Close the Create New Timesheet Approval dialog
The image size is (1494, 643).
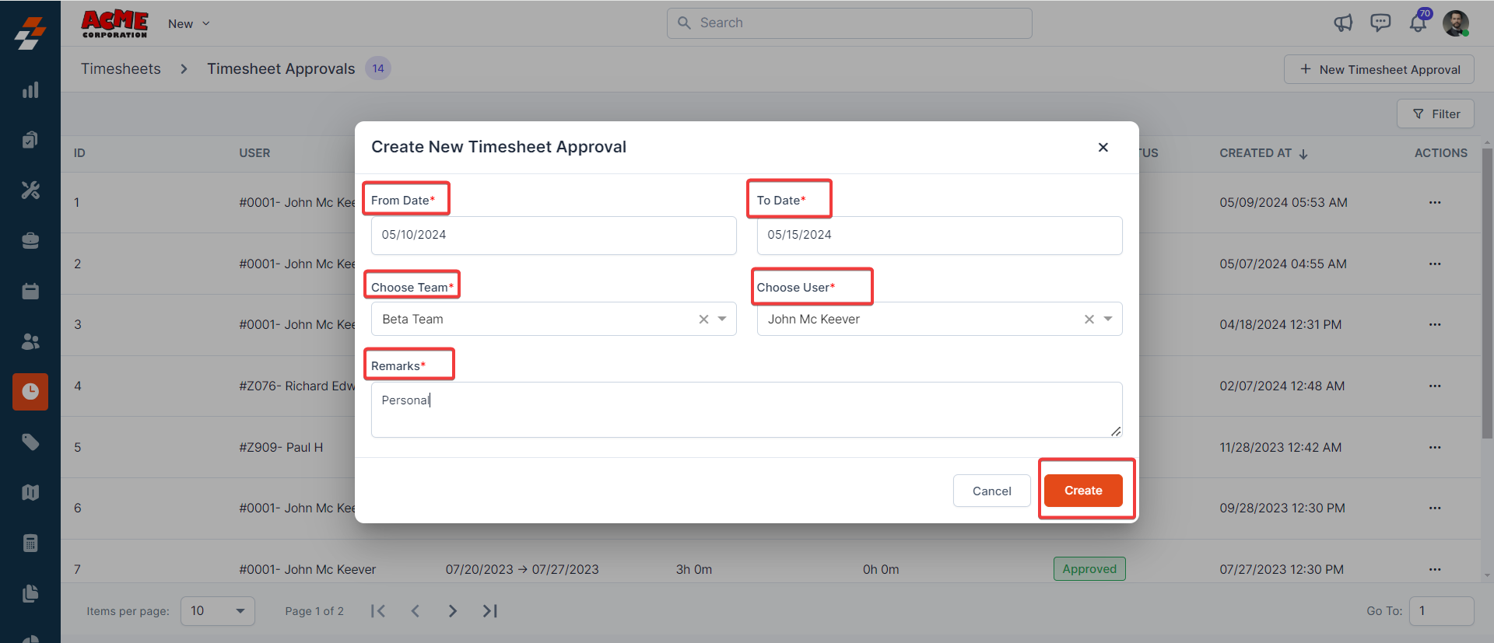(x=1103, y=148)
